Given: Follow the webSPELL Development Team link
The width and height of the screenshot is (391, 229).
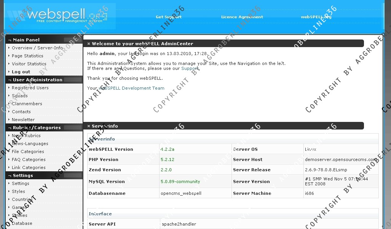Looking at the screenshot, I should 132,88.
